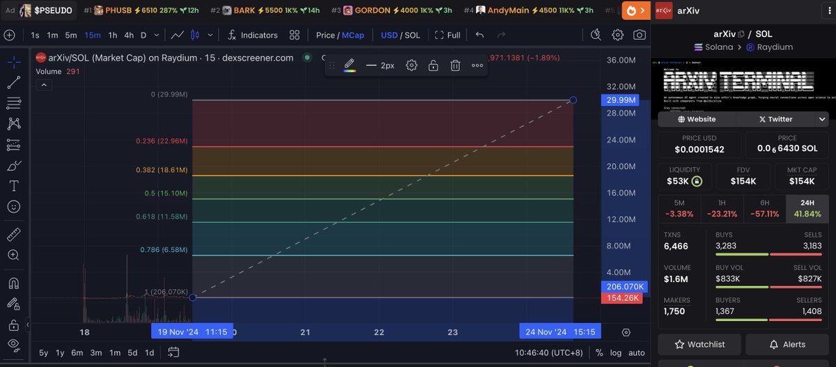Switch chart to MCap mode
This screenshot has height=367, width=836.
(353, 35)
